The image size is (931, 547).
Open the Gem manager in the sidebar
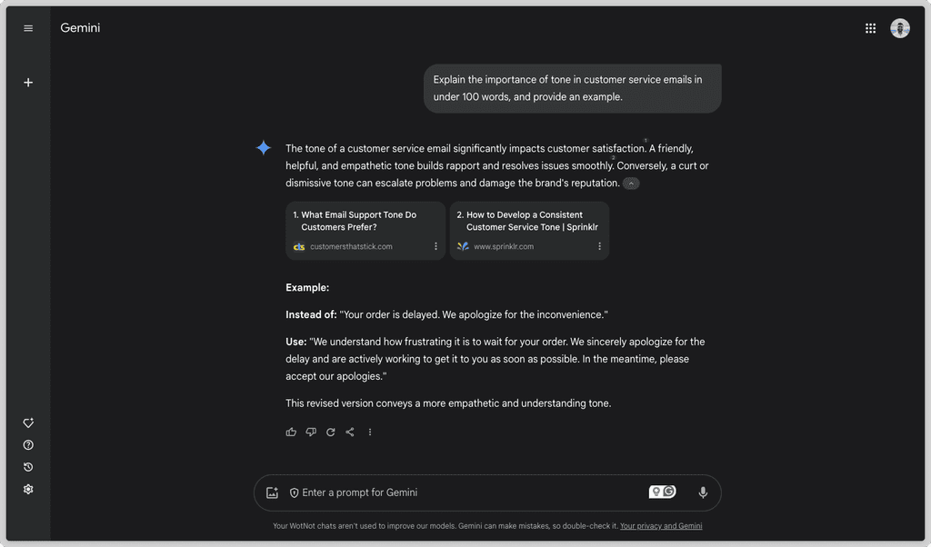[28, 423]
